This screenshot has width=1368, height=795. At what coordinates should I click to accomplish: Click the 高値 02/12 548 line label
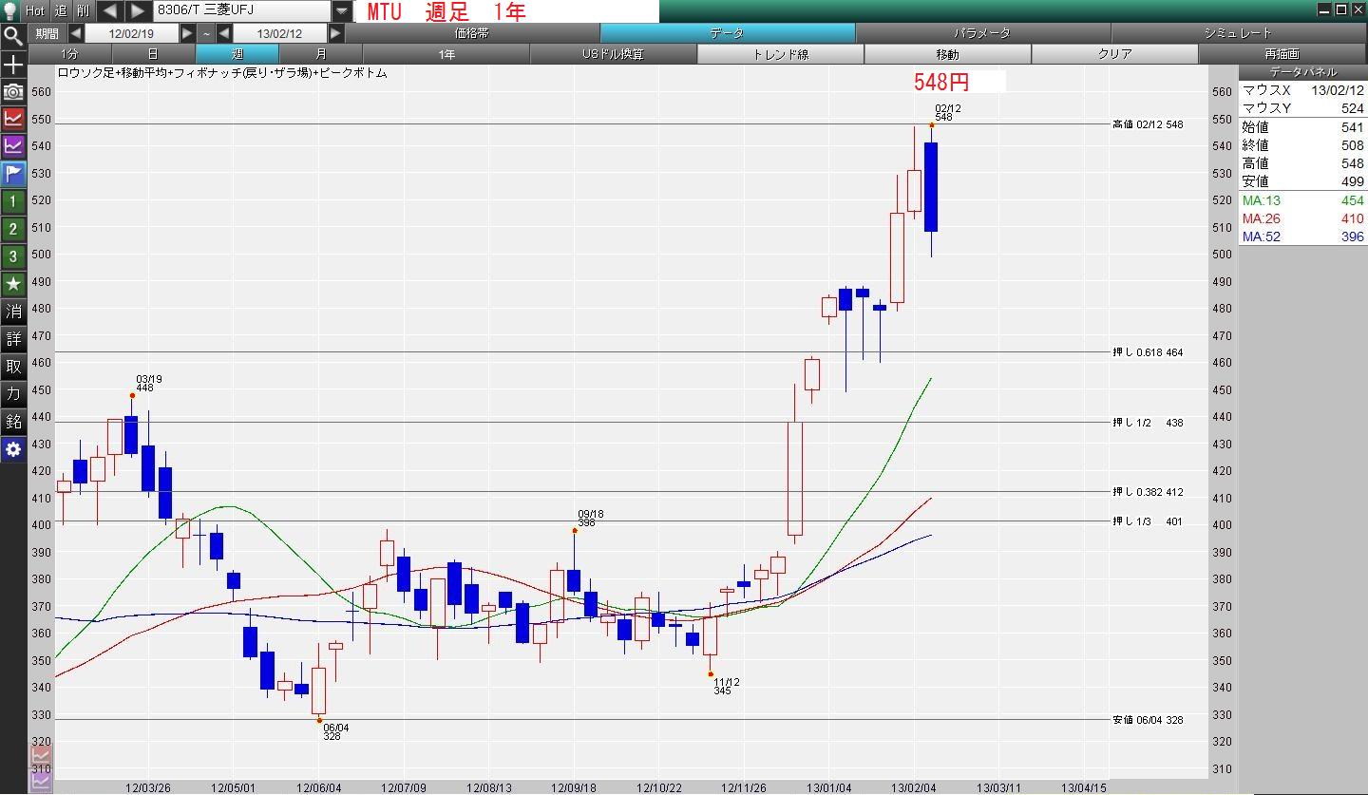pyautogui.click(x=1148, y=124)
